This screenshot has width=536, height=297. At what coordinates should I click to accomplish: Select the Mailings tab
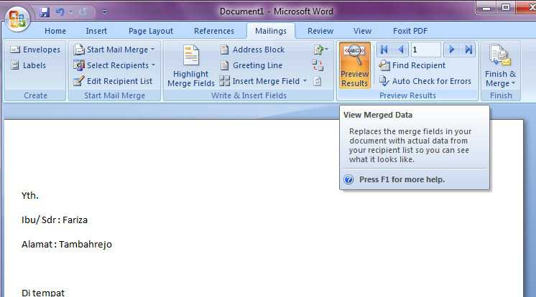point(271,31)
